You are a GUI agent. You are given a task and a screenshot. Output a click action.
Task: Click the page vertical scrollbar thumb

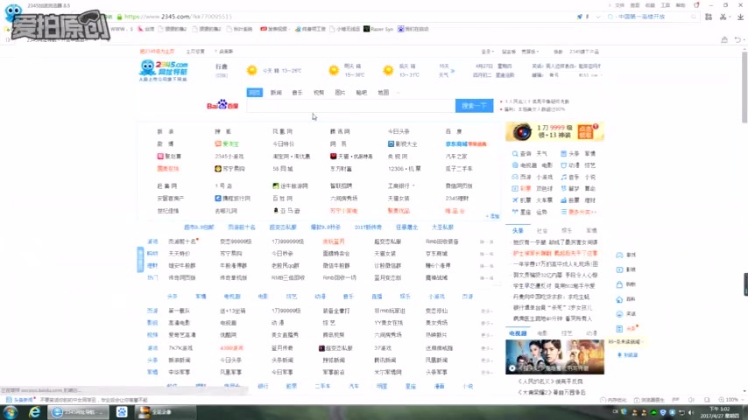[744, 86]
